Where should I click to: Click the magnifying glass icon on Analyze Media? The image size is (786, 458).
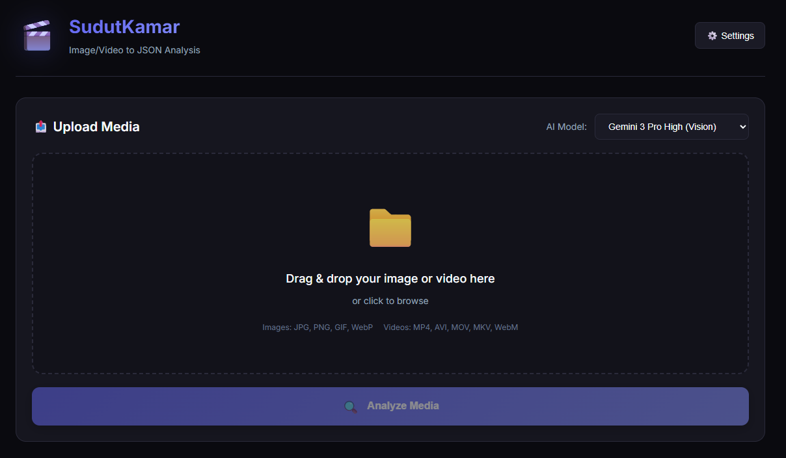tap(351, 407)
